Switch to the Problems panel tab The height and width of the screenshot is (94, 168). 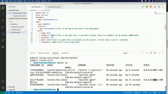click(x=65, y=53)
